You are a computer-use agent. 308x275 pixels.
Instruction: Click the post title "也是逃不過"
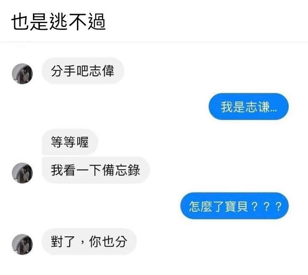[x=58, y=22]
